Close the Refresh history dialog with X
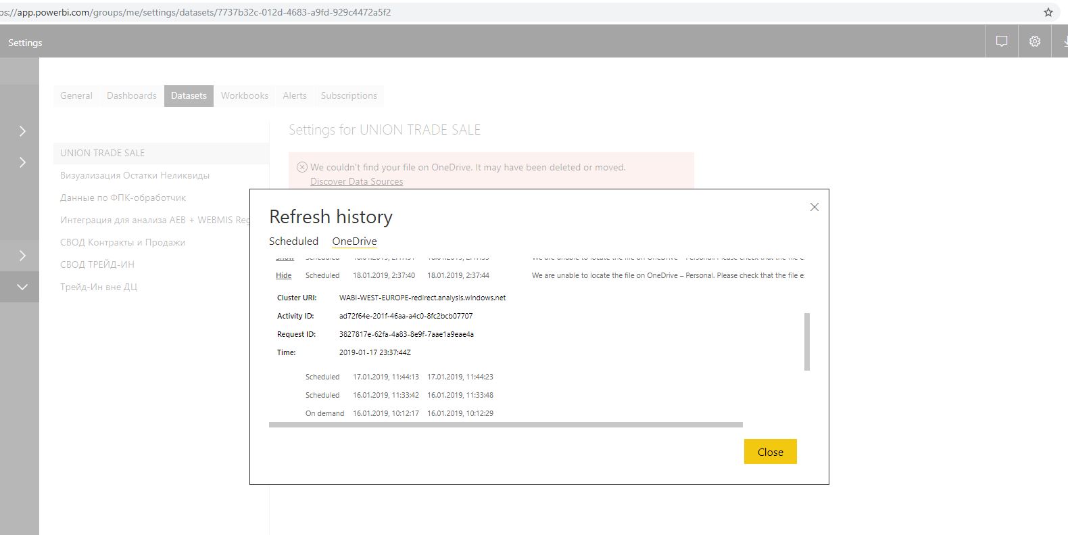Viewport: 1068px width, 535px height. 815,207
